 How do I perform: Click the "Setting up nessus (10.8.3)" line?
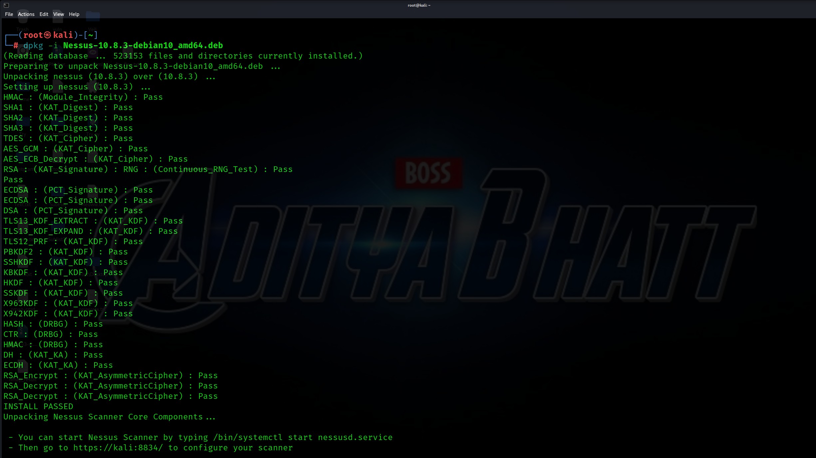click(x=77, y=87)
